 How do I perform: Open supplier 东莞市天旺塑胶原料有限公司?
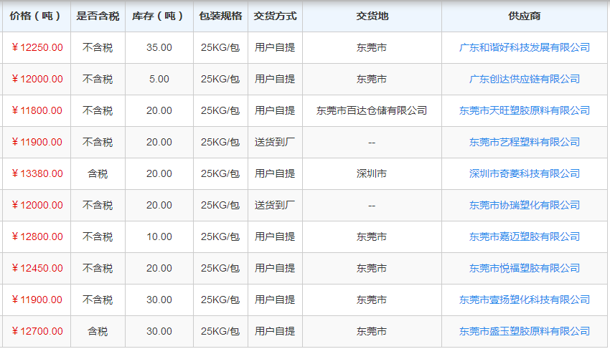tap(524, 110)
